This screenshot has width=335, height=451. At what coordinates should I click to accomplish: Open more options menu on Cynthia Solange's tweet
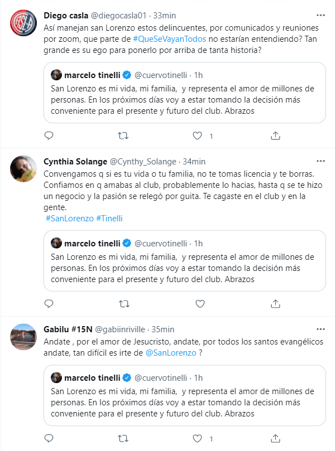(x=321, y=161)
